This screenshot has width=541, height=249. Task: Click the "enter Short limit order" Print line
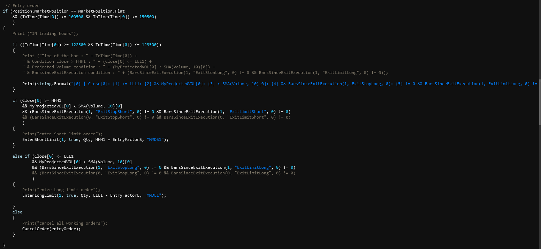pos(62,134)
